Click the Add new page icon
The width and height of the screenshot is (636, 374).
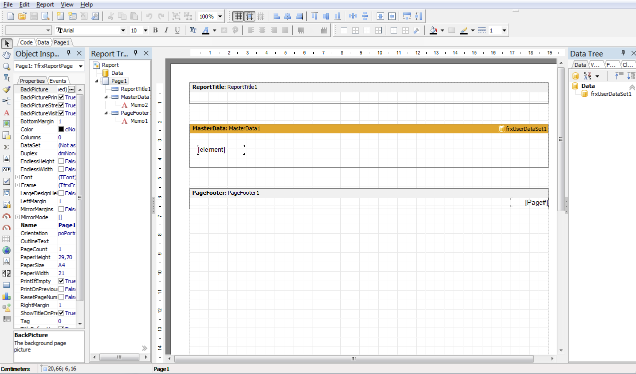click(x=61, y=16)
